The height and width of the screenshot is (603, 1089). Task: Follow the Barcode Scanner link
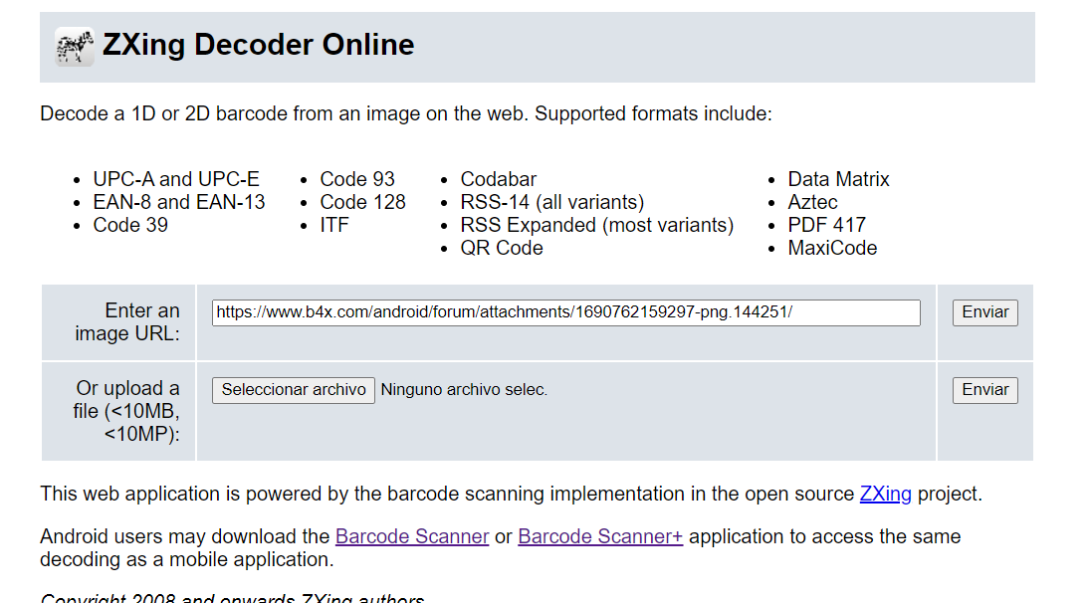[x=412, y=537]
